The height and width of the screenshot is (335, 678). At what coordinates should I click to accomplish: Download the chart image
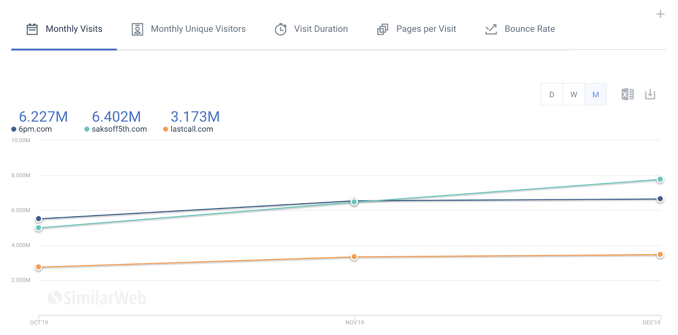click(x=650, y=94)
